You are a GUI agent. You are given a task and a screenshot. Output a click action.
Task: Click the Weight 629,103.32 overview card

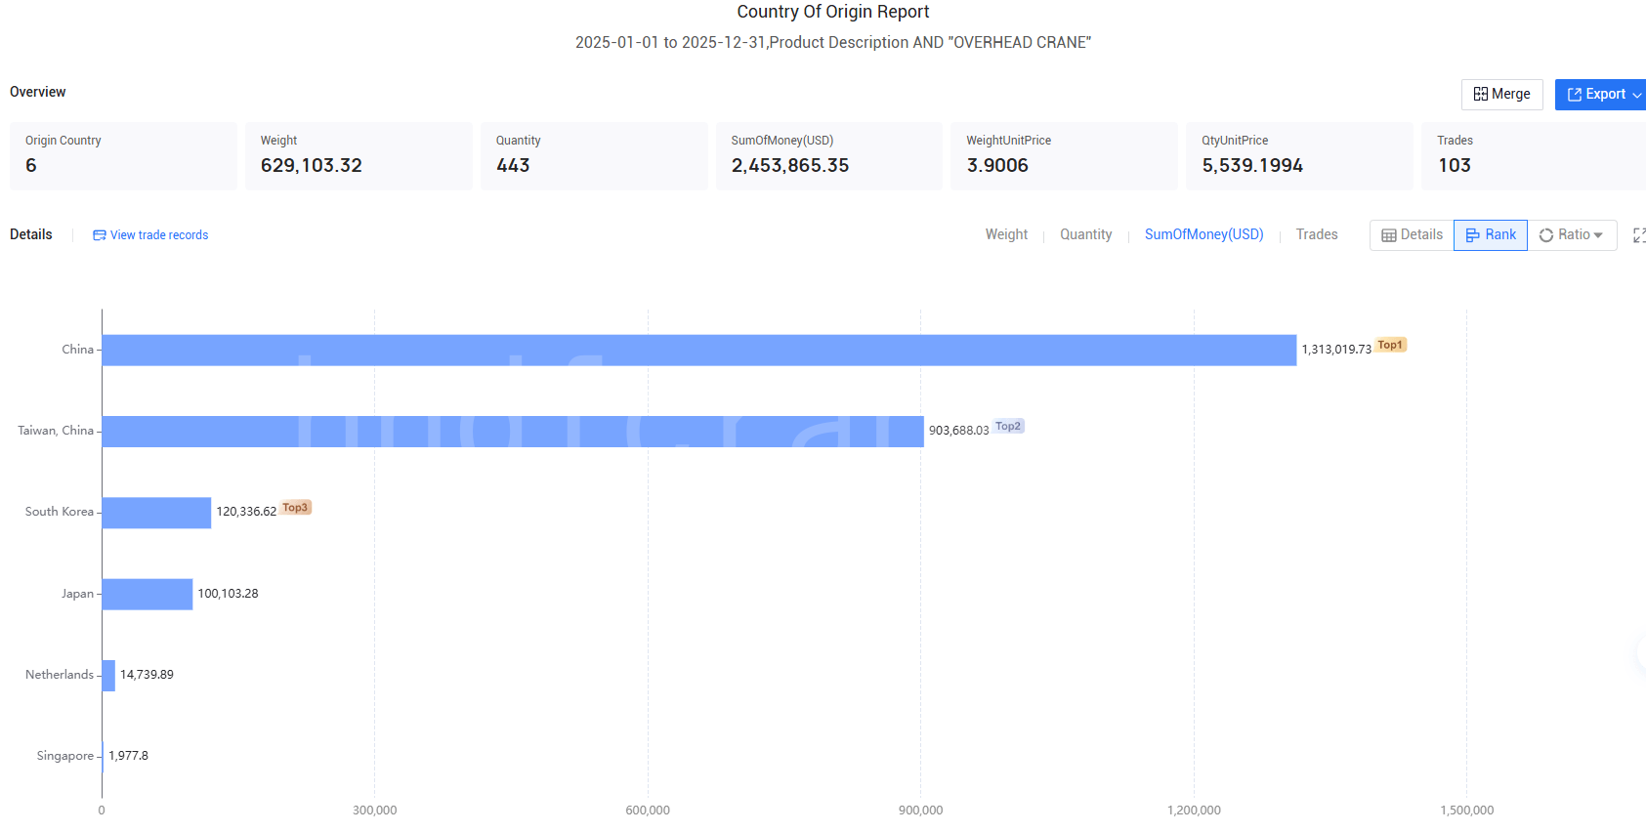coord(359,156)
